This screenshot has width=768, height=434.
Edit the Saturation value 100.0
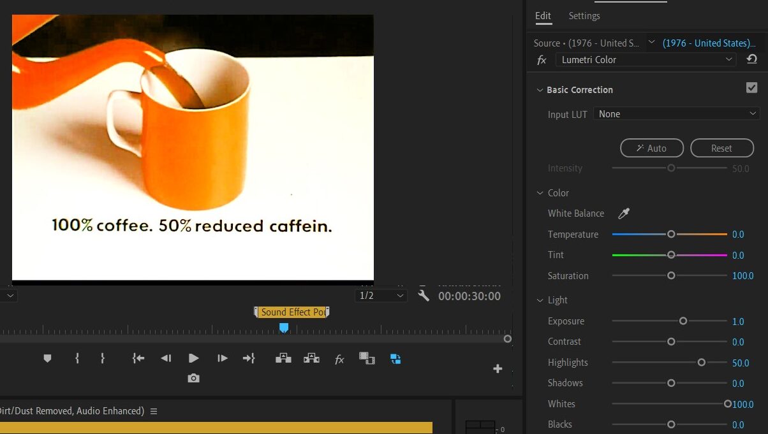742,276
